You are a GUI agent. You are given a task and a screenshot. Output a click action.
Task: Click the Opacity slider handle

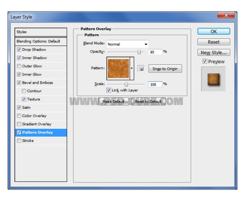pyautogui.click(x=139, y=52)
